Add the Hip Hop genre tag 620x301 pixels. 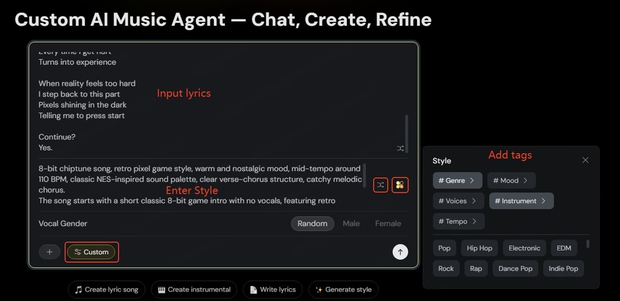pyautogui.click(x=479, y=248)
